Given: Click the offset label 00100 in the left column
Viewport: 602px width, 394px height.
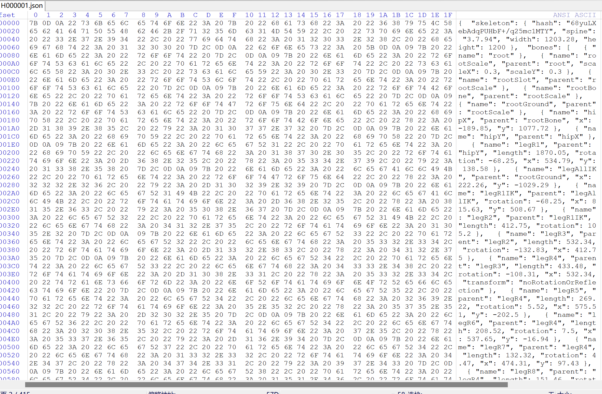Looking at the screenshot, I should point(10,88).
